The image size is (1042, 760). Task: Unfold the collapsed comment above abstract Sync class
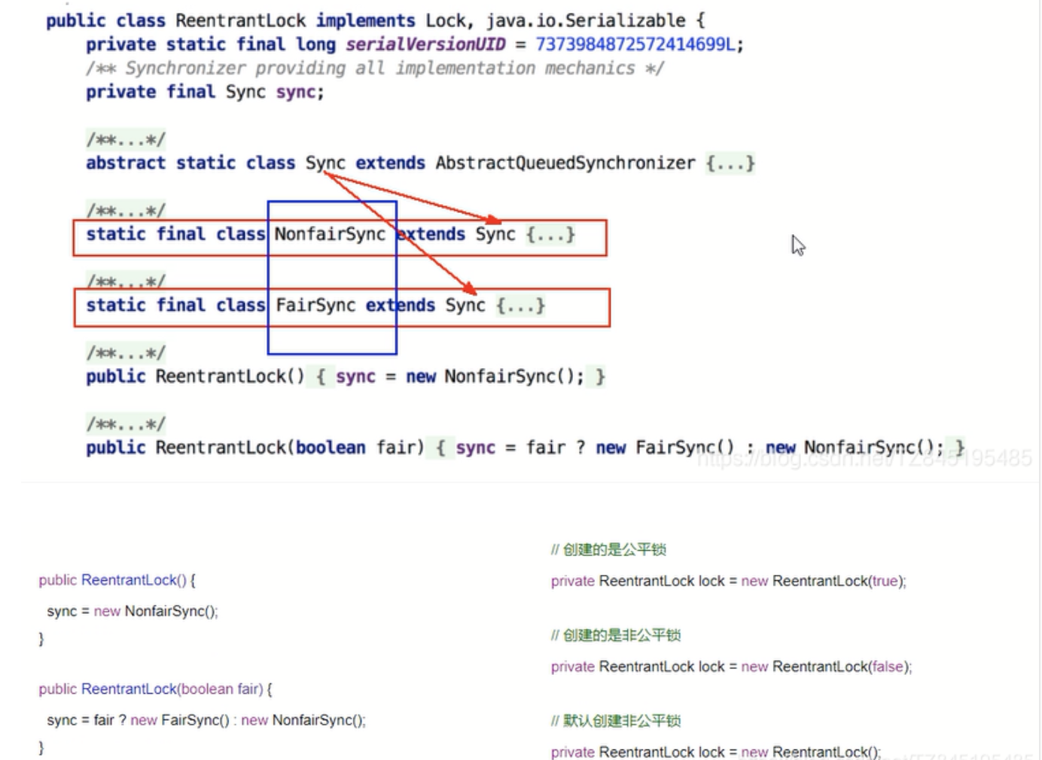(125, 140)
